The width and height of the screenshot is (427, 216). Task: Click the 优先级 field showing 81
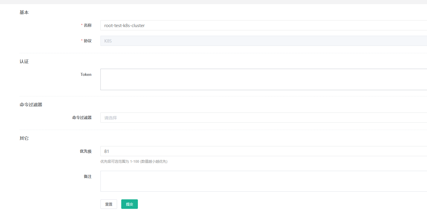264,151
